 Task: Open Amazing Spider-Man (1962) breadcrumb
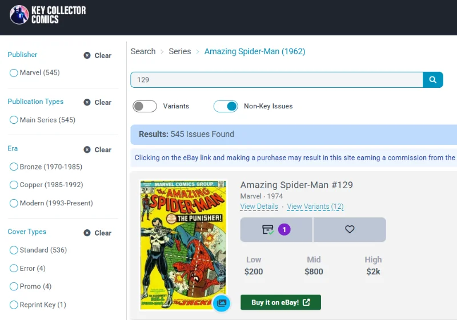pyautogui.click(x=255, y=51)
